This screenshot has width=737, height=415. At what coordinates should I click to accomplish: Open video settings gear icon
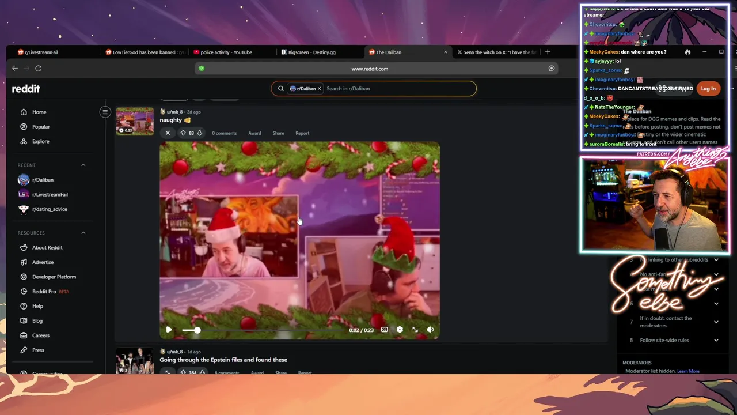point(400,330)
